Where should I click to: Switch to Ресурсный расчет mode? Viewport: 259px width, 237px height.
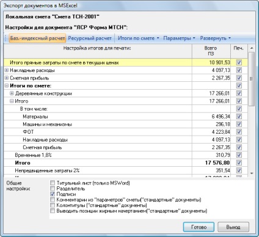pyautogui.click(x=90, y=38)
